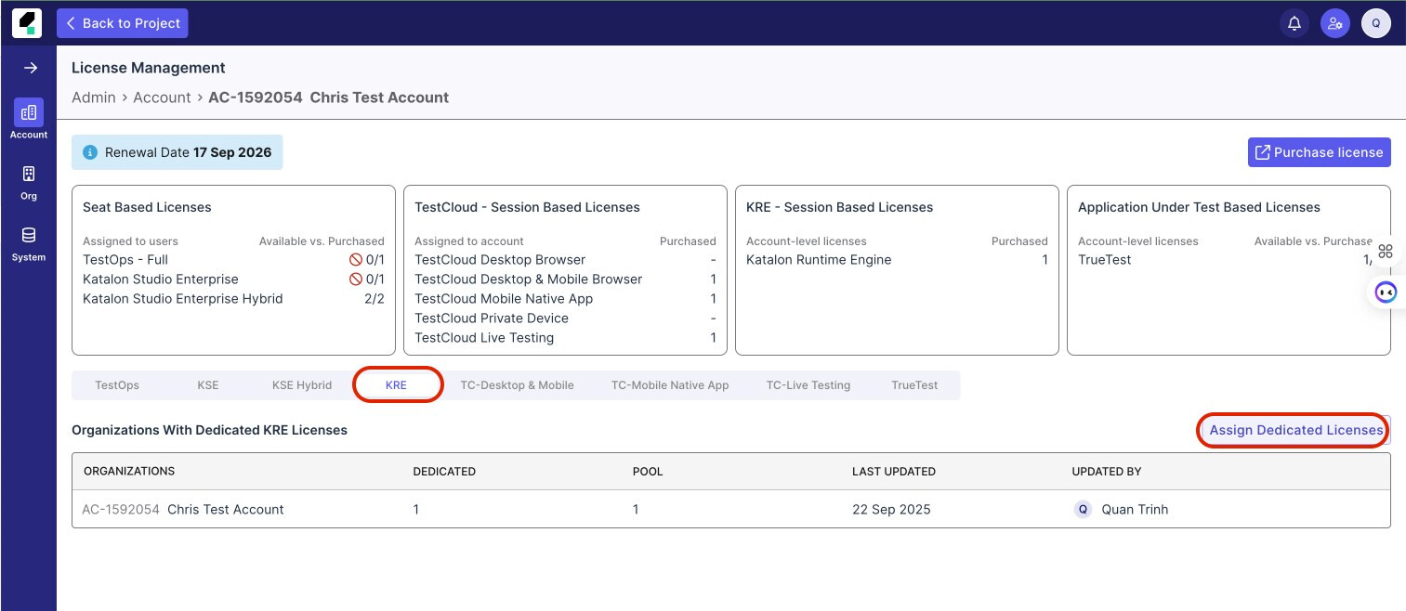This screenshot has width=1406, height=611.
Task: Go back to project
Action: coord(123,23)
